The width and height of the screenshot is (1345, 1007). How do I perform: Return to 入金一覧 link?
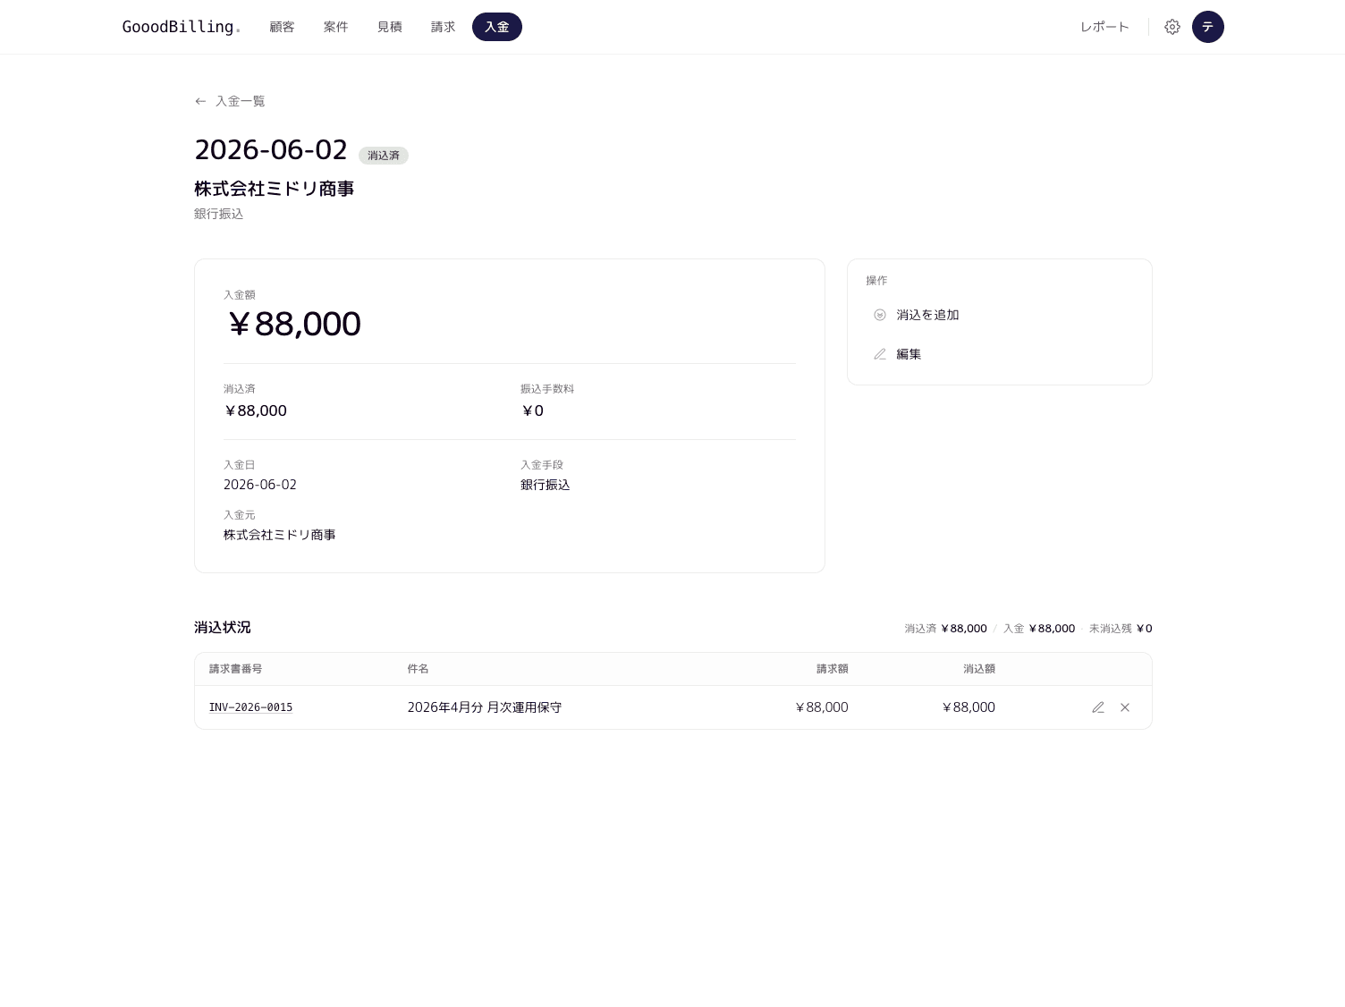tap(230, 101)
